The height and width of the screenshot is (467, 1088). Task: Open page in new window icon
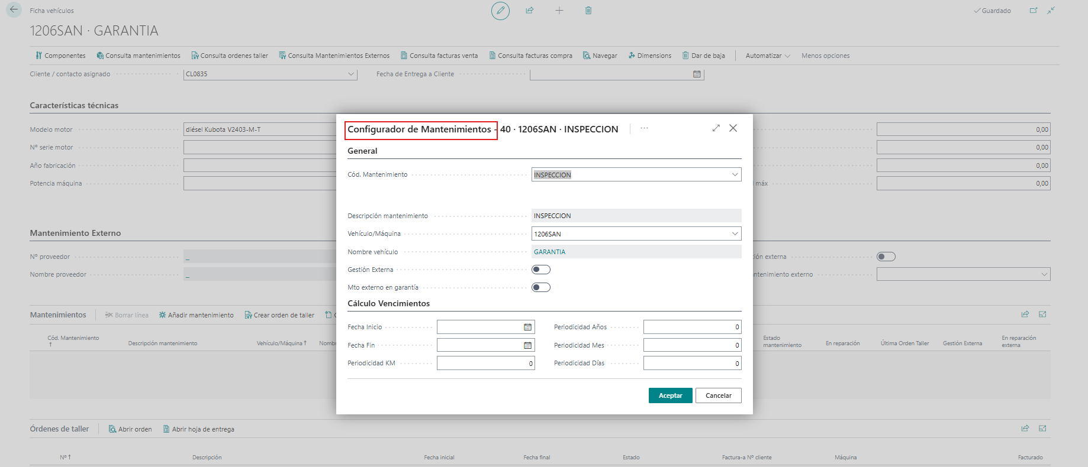pos(1034,11)
